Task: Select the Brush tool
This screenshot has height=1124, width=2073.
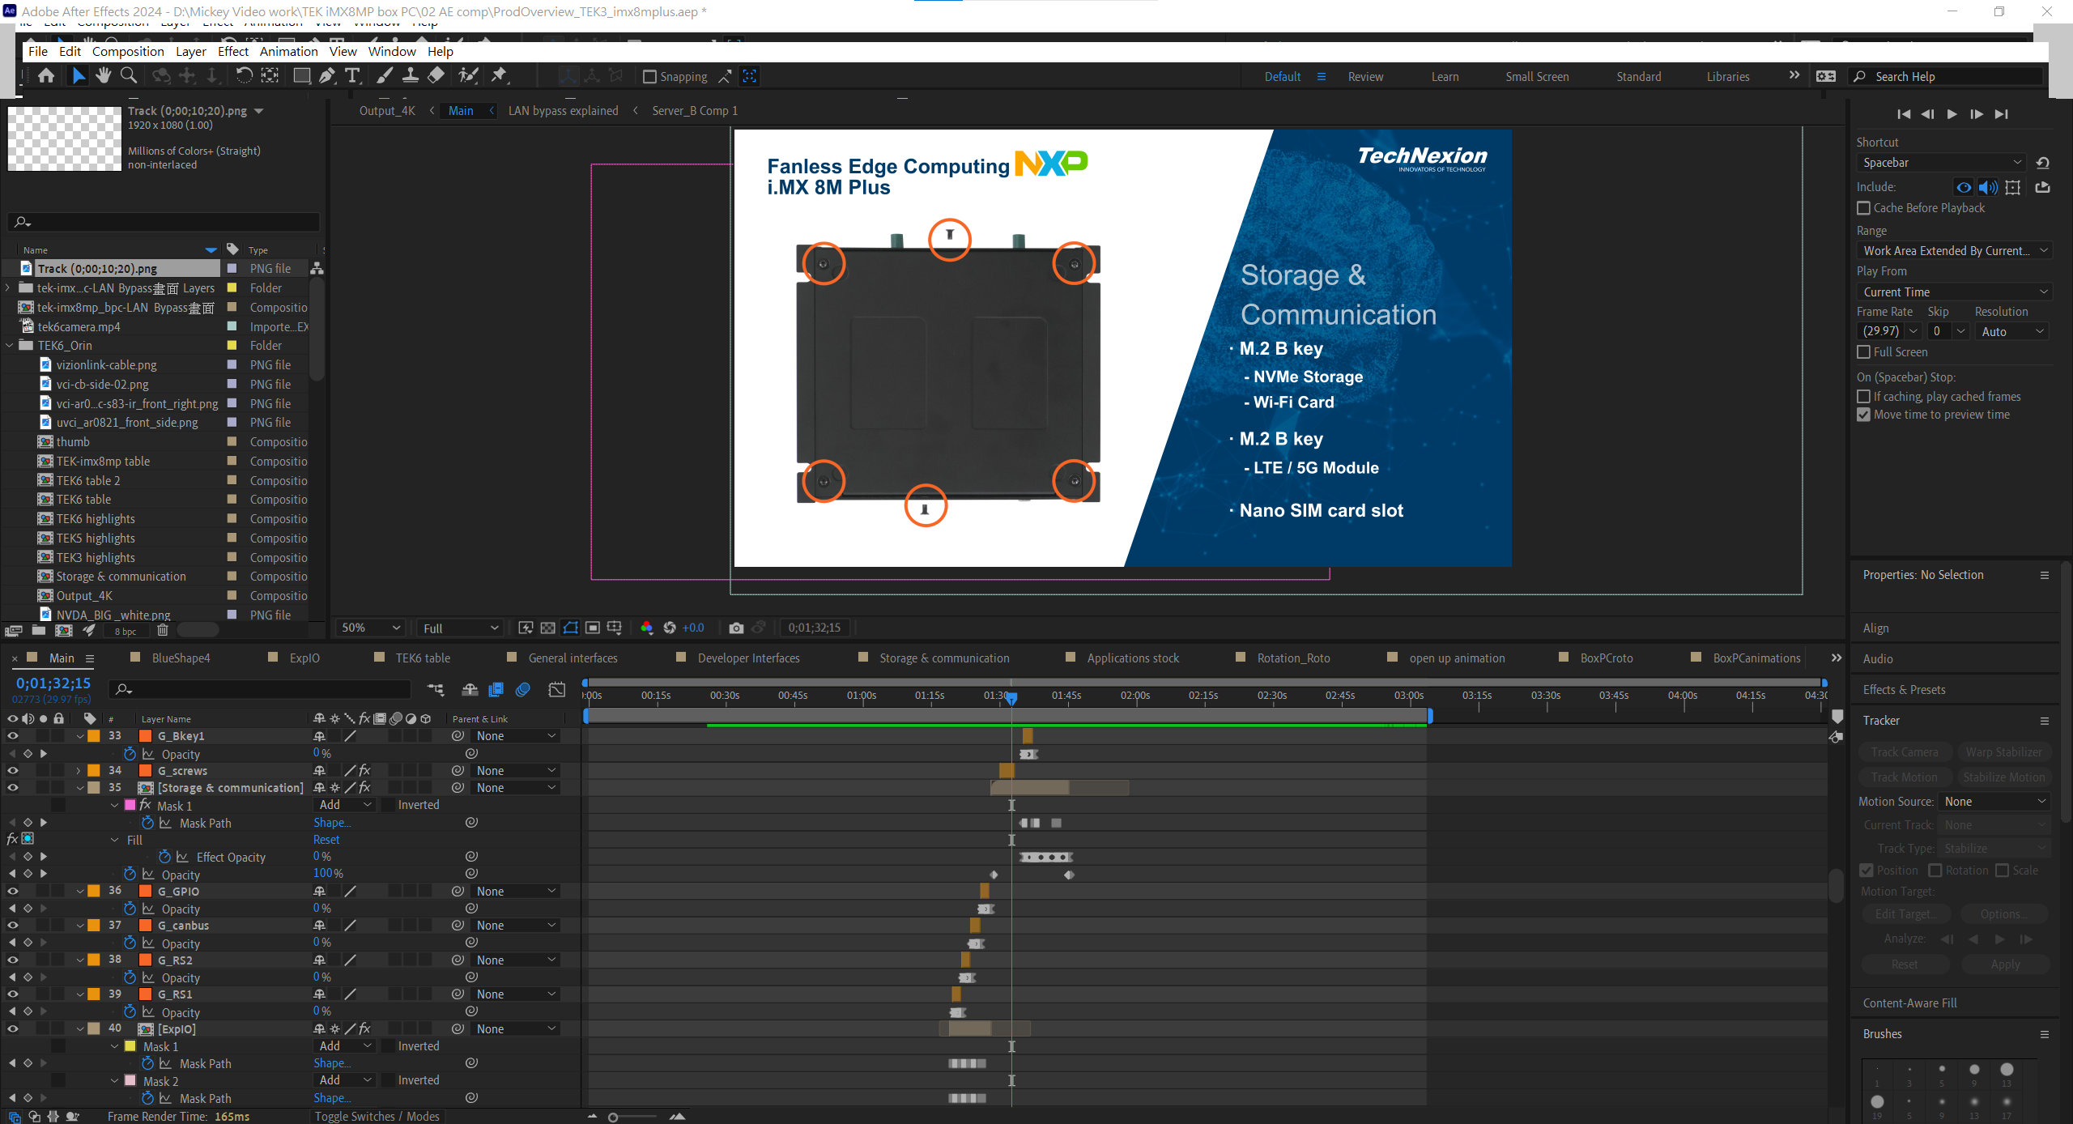Action: coord(385,75)
